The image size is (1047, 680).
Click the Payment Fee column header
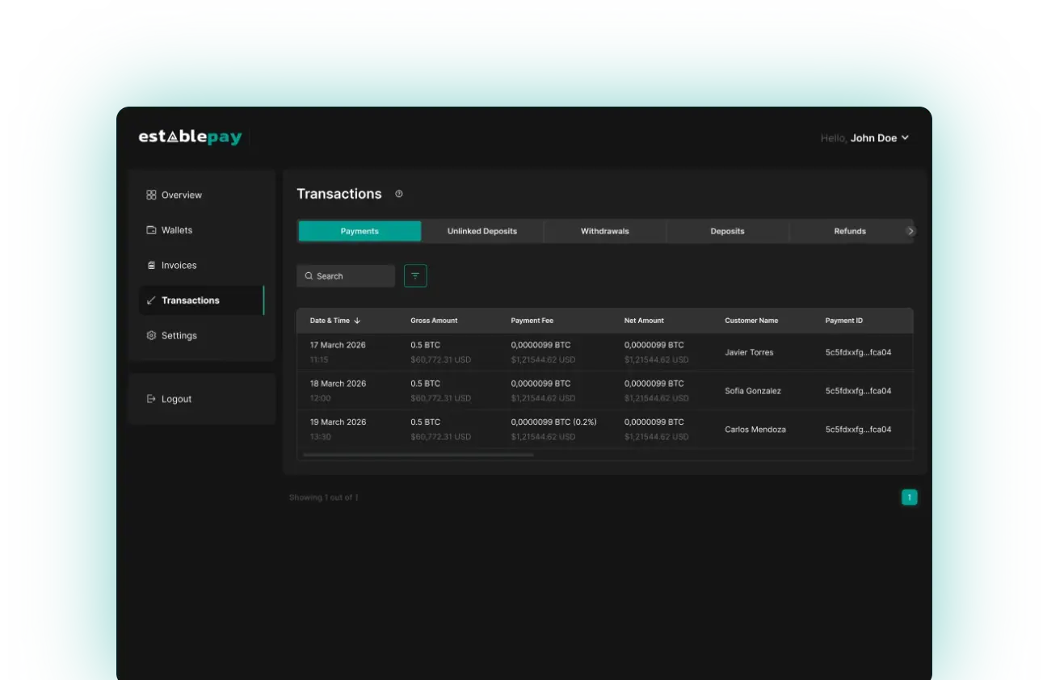click(532, 321)
